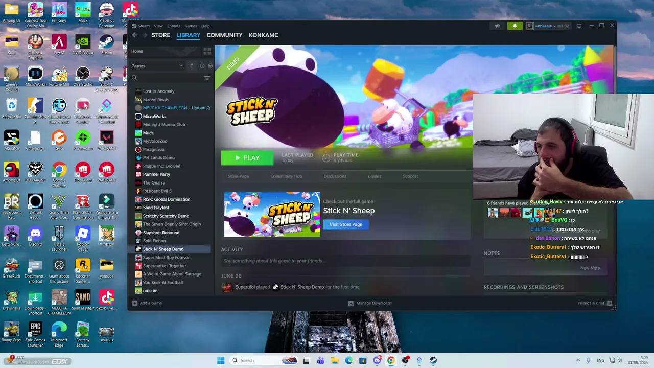Open the KONKAMC profile tab
The height and width of the screenshot is (368, 654).
264,35
